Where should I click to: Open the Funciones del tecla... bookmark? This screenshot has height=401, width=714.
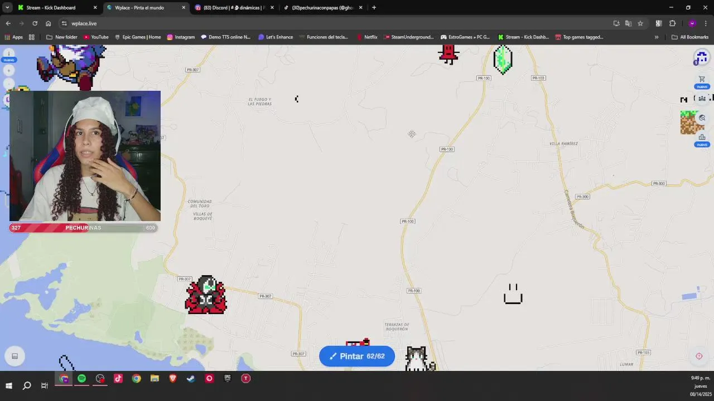coord(323,37)
